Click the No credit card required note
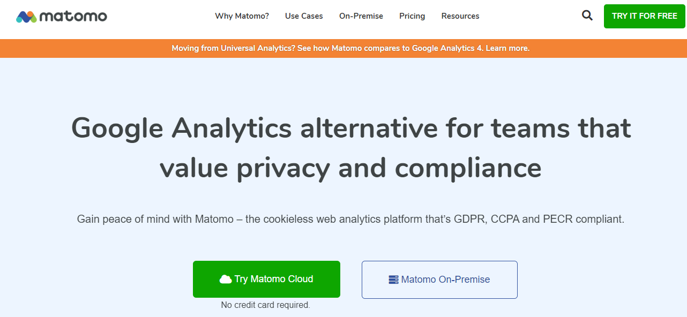 tap(266, 305)
